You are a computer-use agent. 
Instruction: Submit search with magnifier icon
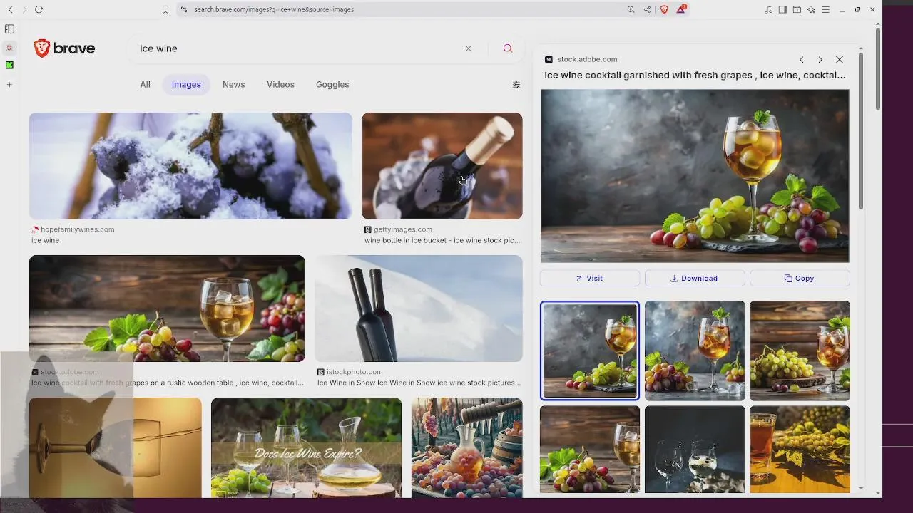[x=508, y=48]
